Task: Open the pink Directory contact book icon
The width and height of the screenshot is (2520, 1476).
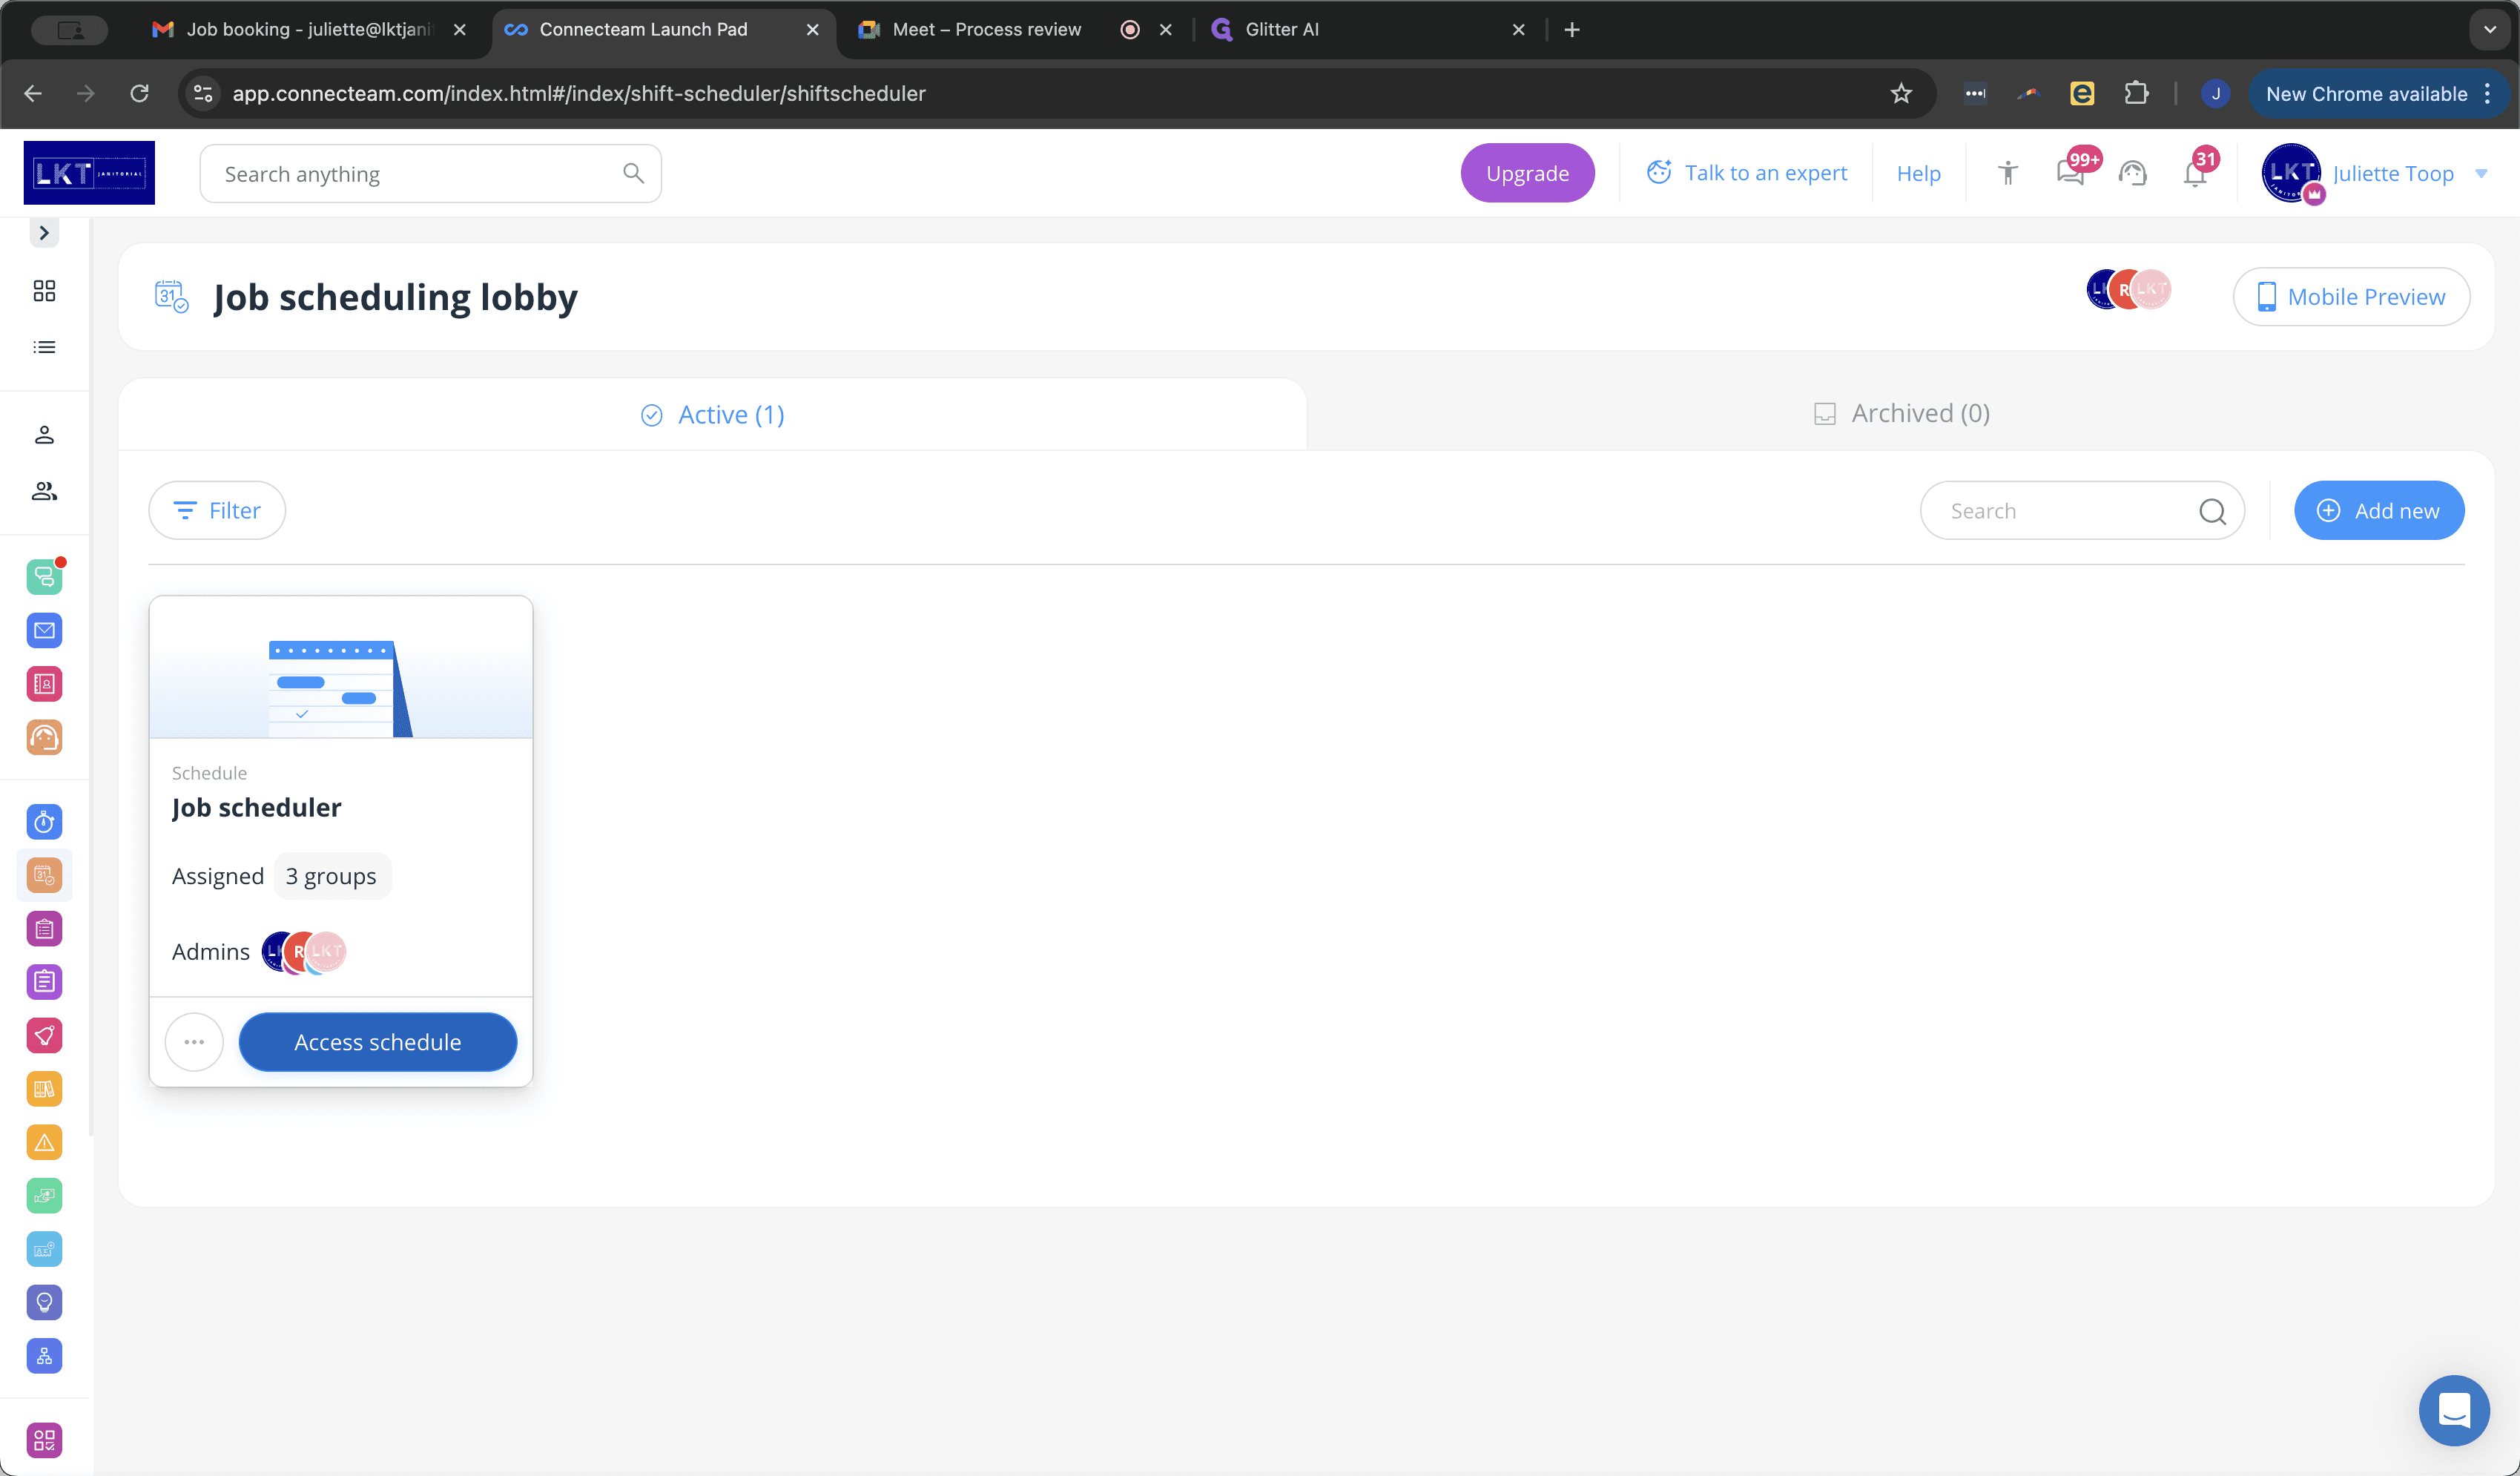Action: coord(44,684)
